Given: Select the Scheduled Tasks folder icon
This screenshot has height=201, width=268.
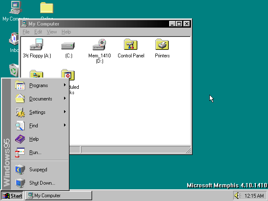Looking at the screenshot, I should (x=68, y=75).
